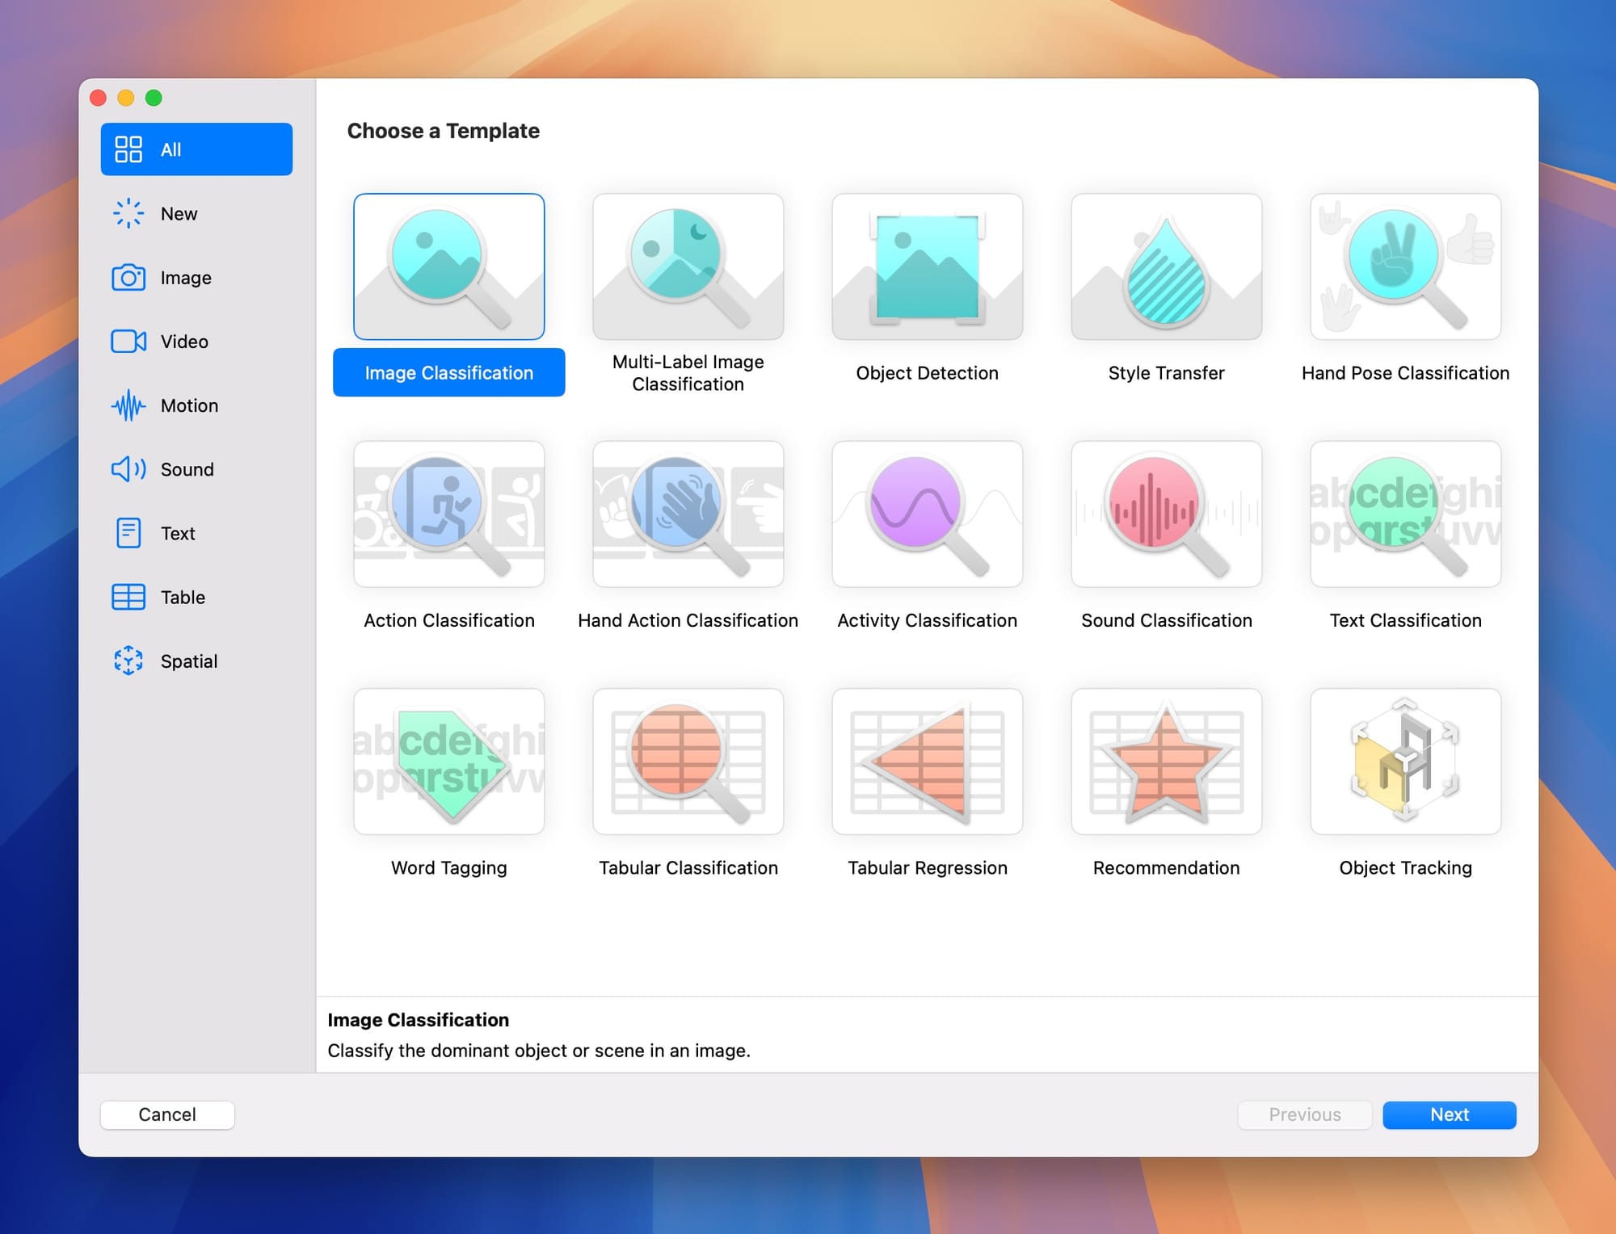Viewport: 1616px width, 1234px height.
Task: Show New templates in sidebar
Action: (x=179, y=214)
